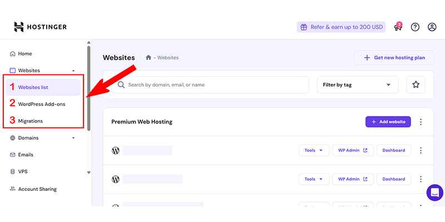The image size is (445, 222).
Task: Open WordPress Add-ons in sidebar
Action: [42, 104]
